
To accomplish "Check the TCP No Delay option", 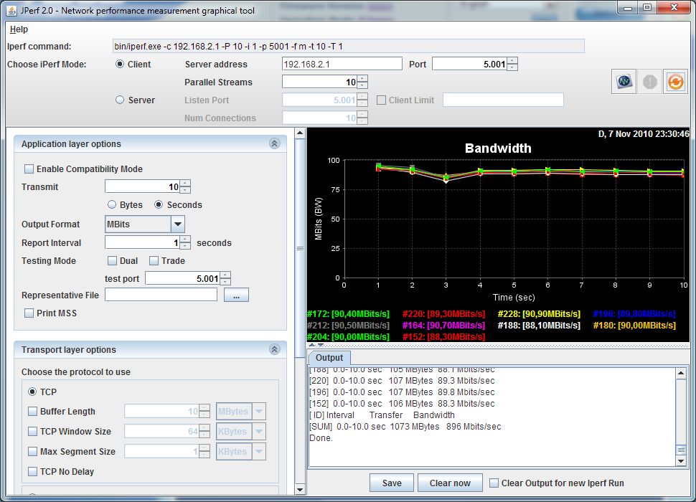I will coord(33,472).
